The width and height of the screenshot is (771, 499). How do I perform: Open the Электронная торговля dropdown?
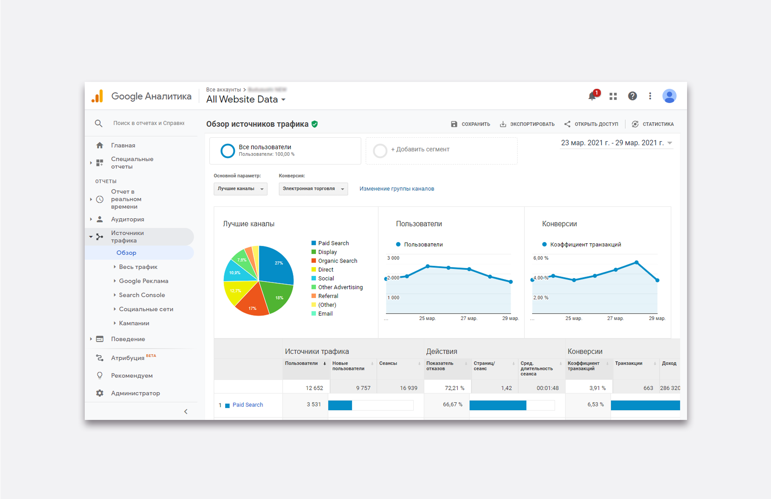coord(313,189)
